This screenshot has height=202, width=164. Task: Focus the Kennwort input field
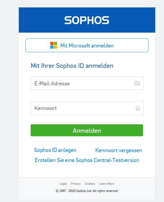click(87, 108)
